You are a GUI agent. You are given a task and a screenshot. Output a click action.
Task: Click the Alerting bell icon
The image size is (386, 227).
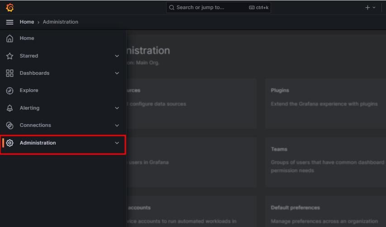[x=10, y=108]
